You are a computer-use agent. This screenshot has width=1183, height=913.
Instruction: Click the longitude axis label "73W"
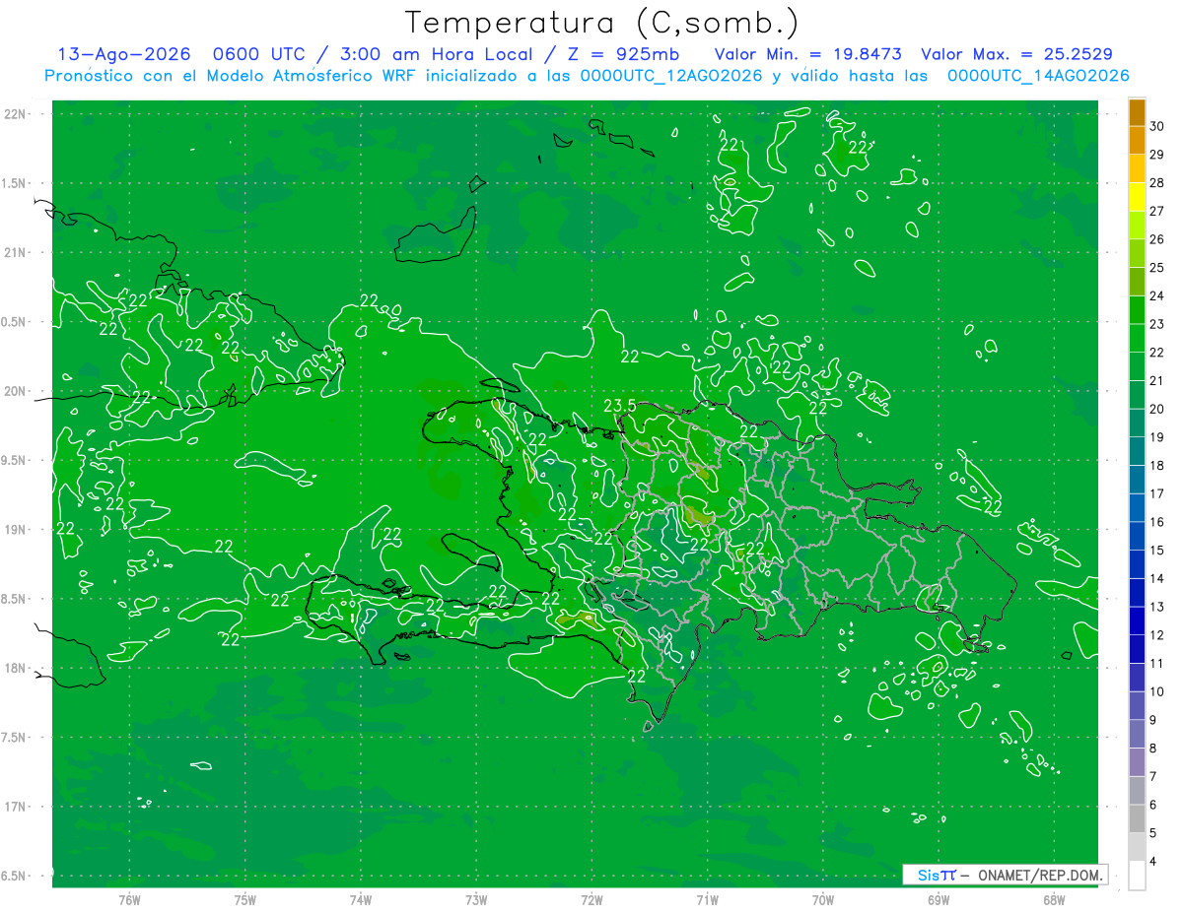[x=476, y=899]
